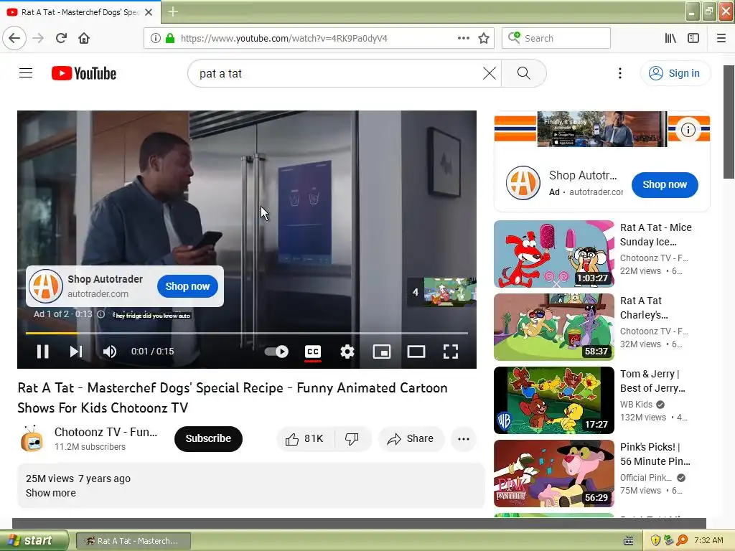The image size is (735, 551).
Task: Open page actions three-dot menu in address bar
Action: 464,38
